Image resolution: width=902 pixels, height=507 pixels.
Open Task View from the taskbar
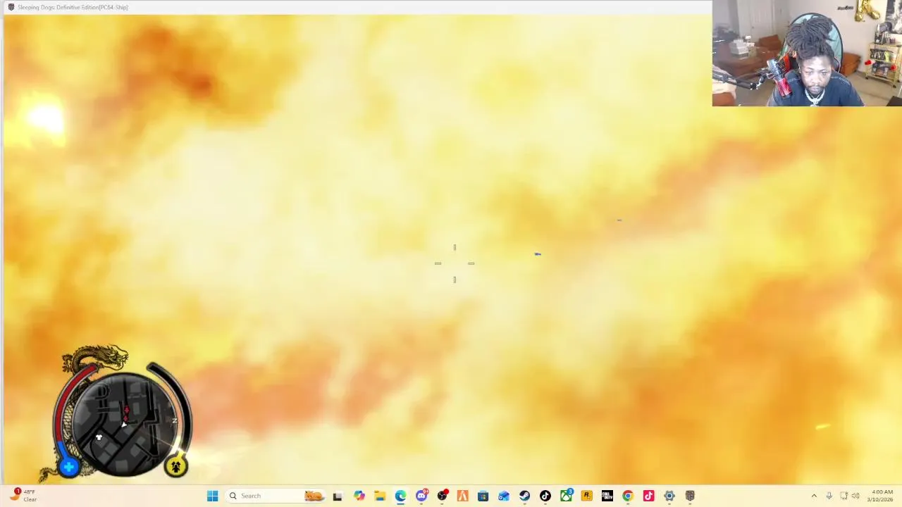tap(338, 496)
